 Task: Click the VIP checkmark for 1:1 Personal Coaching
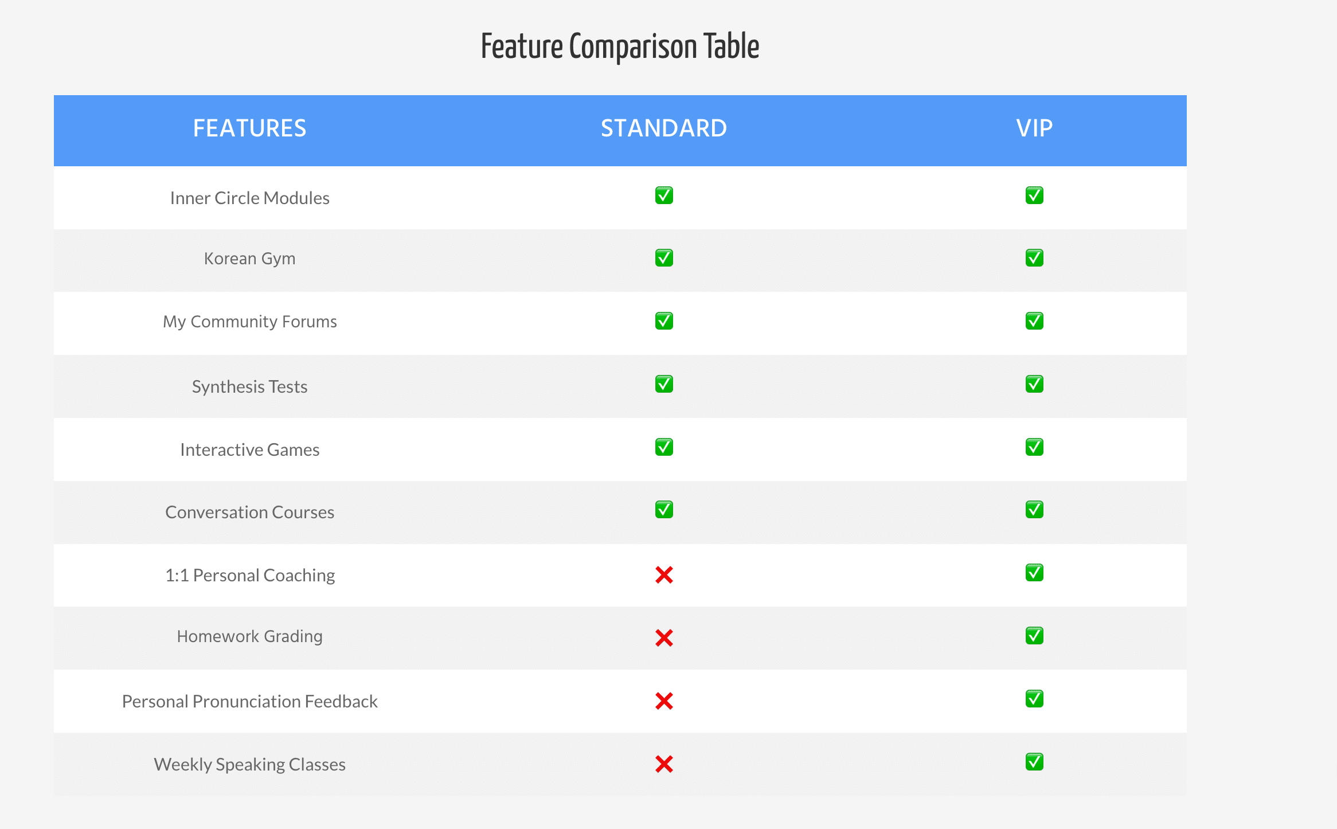point(1034,573)
